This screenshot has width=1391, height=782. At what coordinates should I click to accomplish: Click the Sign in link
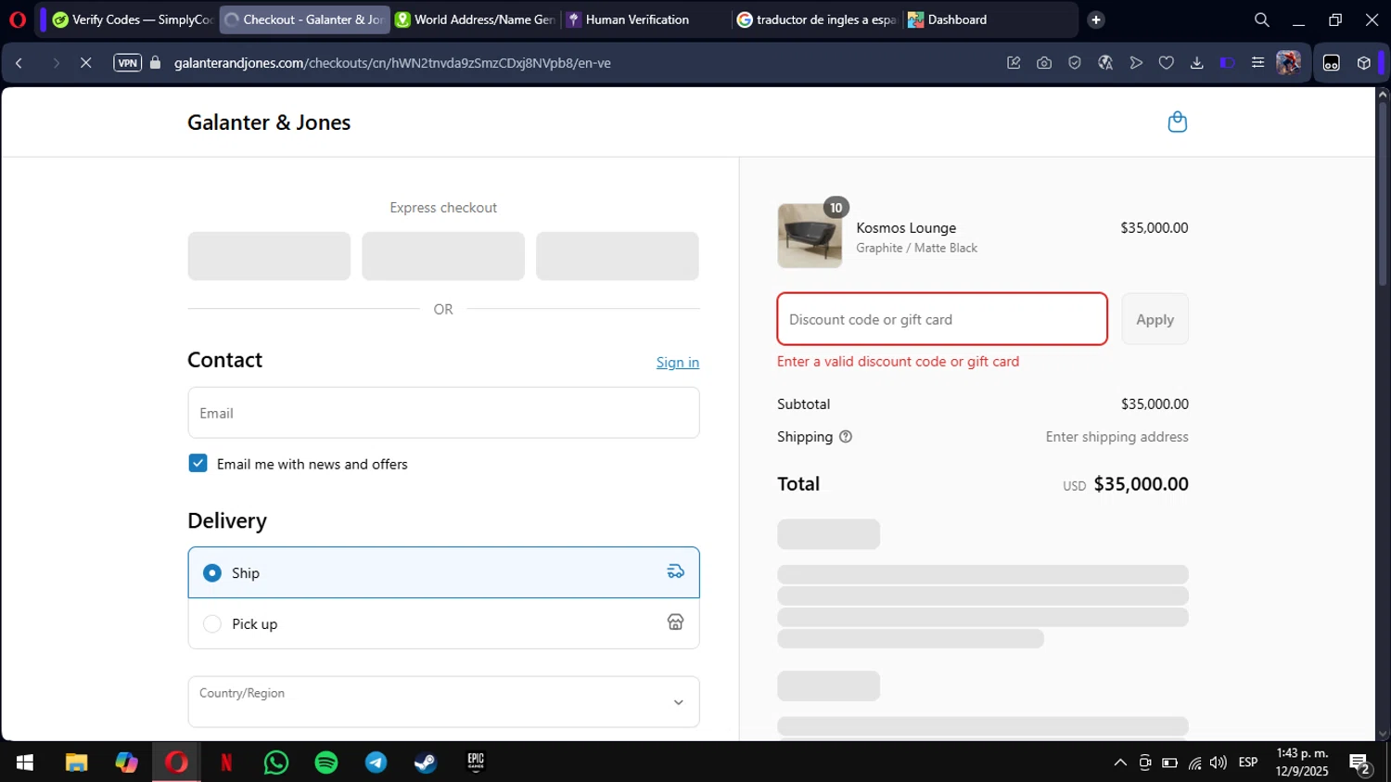pos(678,363)
